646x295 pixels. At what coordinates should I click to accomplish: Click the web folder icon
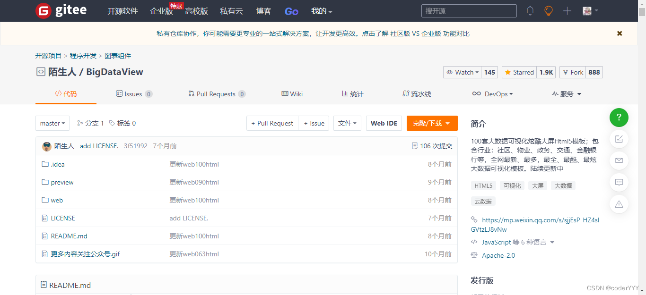45,200
